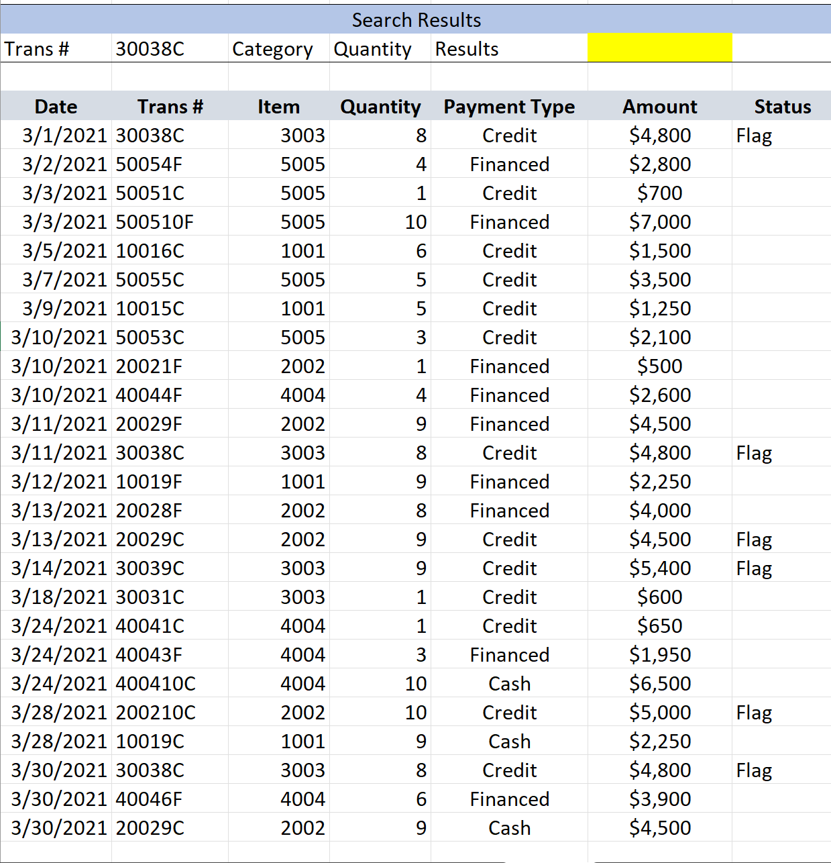Select the Status column header
The height and width of the screenshot is (863, 831).
click(x=782, y=106)
